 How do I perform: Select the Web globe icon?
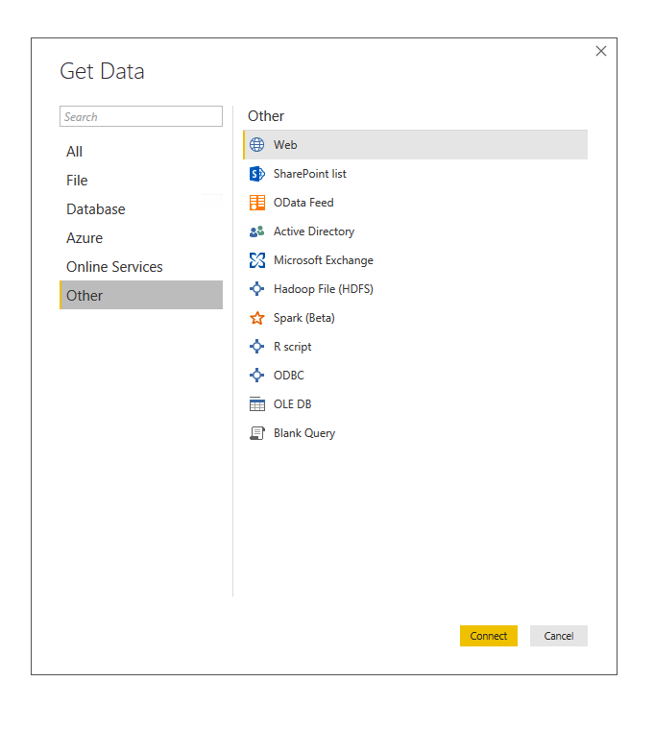click(x=257, y=145)
